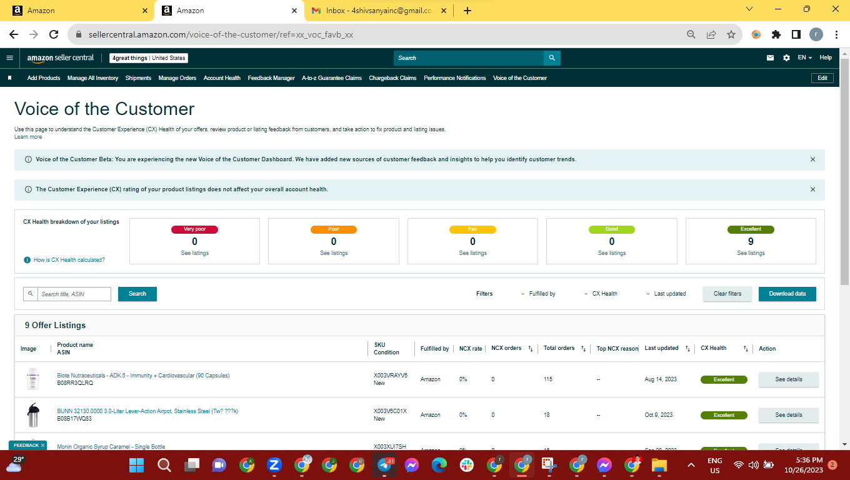Go to Shipments in the navigation bar

(x=138, y=78)
